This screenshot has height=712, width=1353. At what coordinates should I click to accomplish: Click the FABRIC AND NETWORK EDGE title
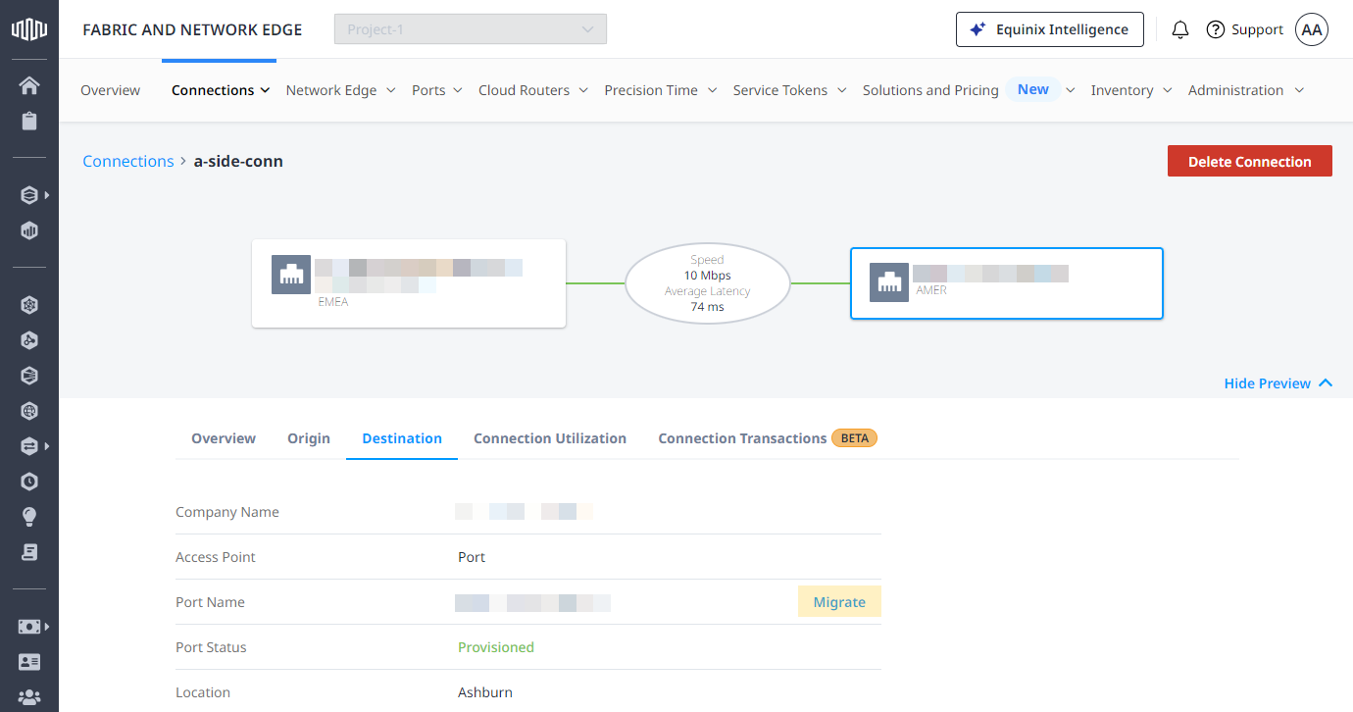[x=192, y=29]
